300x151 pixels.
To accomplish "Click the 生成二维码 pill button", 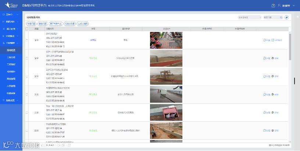I will tap(83, 24).
